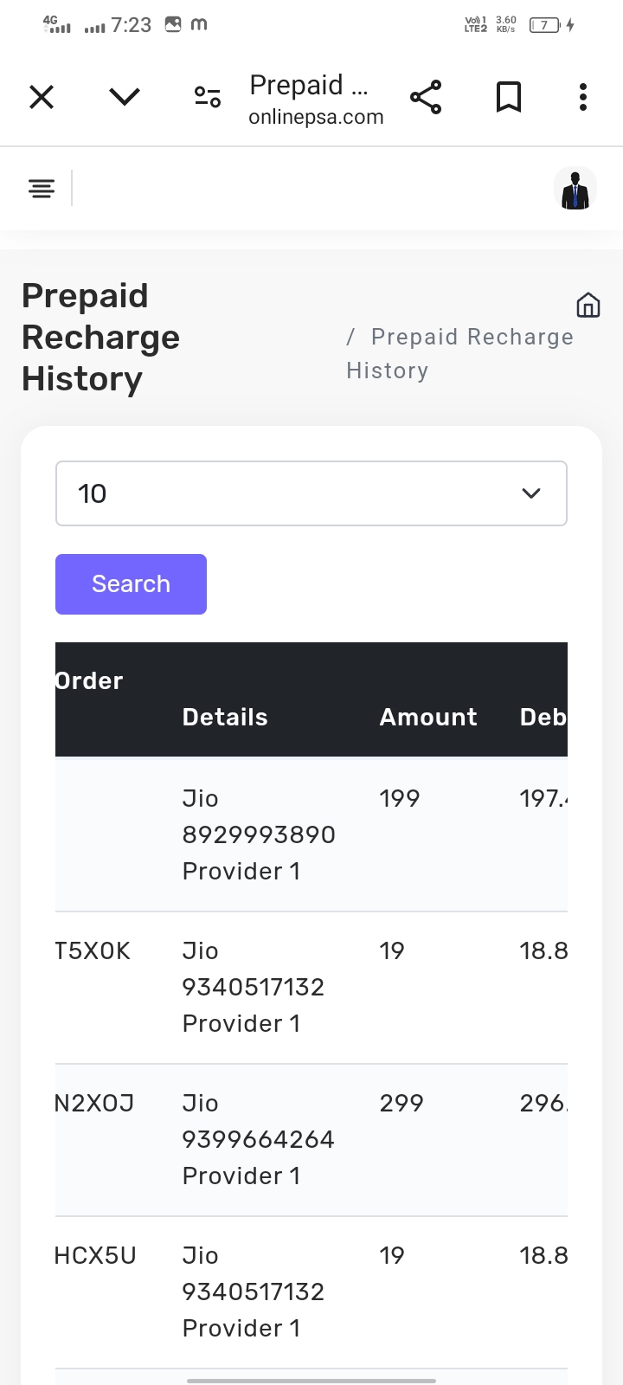Open site settings tune icon
Screen dimensions: 623x1385
pos(208,97)
